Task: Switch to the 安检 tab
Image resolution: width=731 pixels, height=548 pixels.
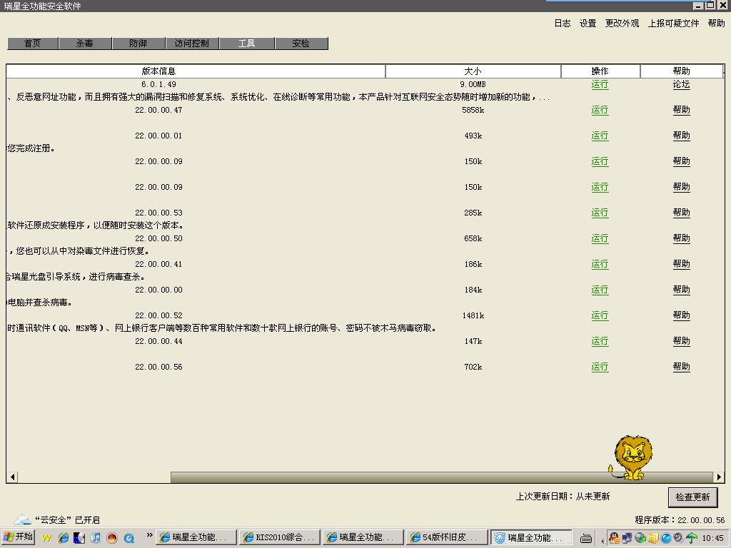Action: coord(301,44)
